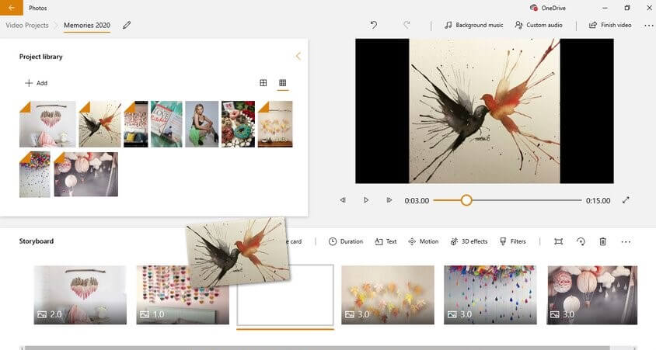Rename project with the pencil icon

point(127,25)
